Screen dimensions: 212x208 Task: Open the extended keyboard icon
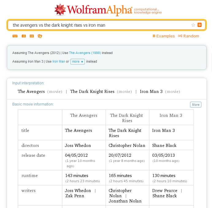click(15, 36)
